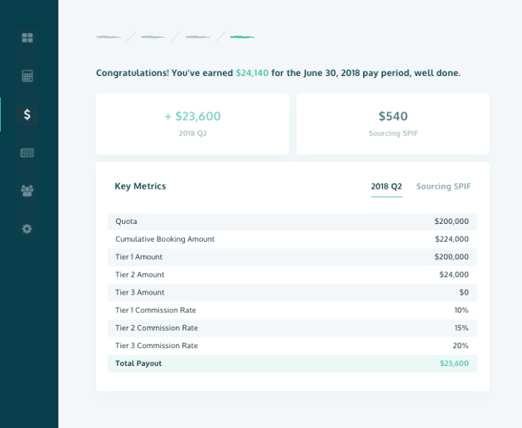The height and width of the screenshot is (428, 522).
Task: Click the Quota row
Action: 292,222
